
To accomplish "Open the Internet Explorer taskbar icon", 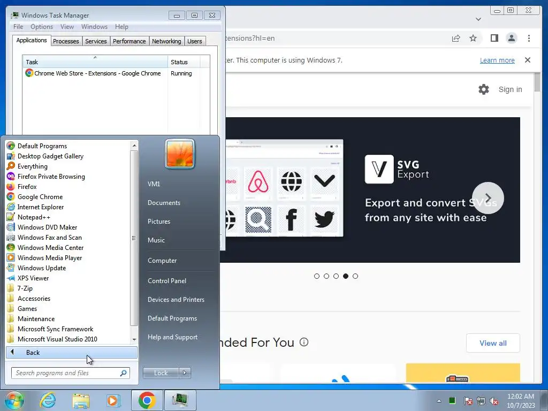I will pos(48,400).
